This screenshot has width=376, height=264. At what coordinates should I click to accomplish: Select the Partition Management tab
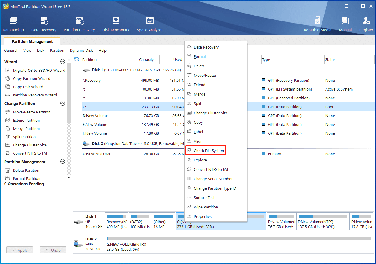[32, 41]
